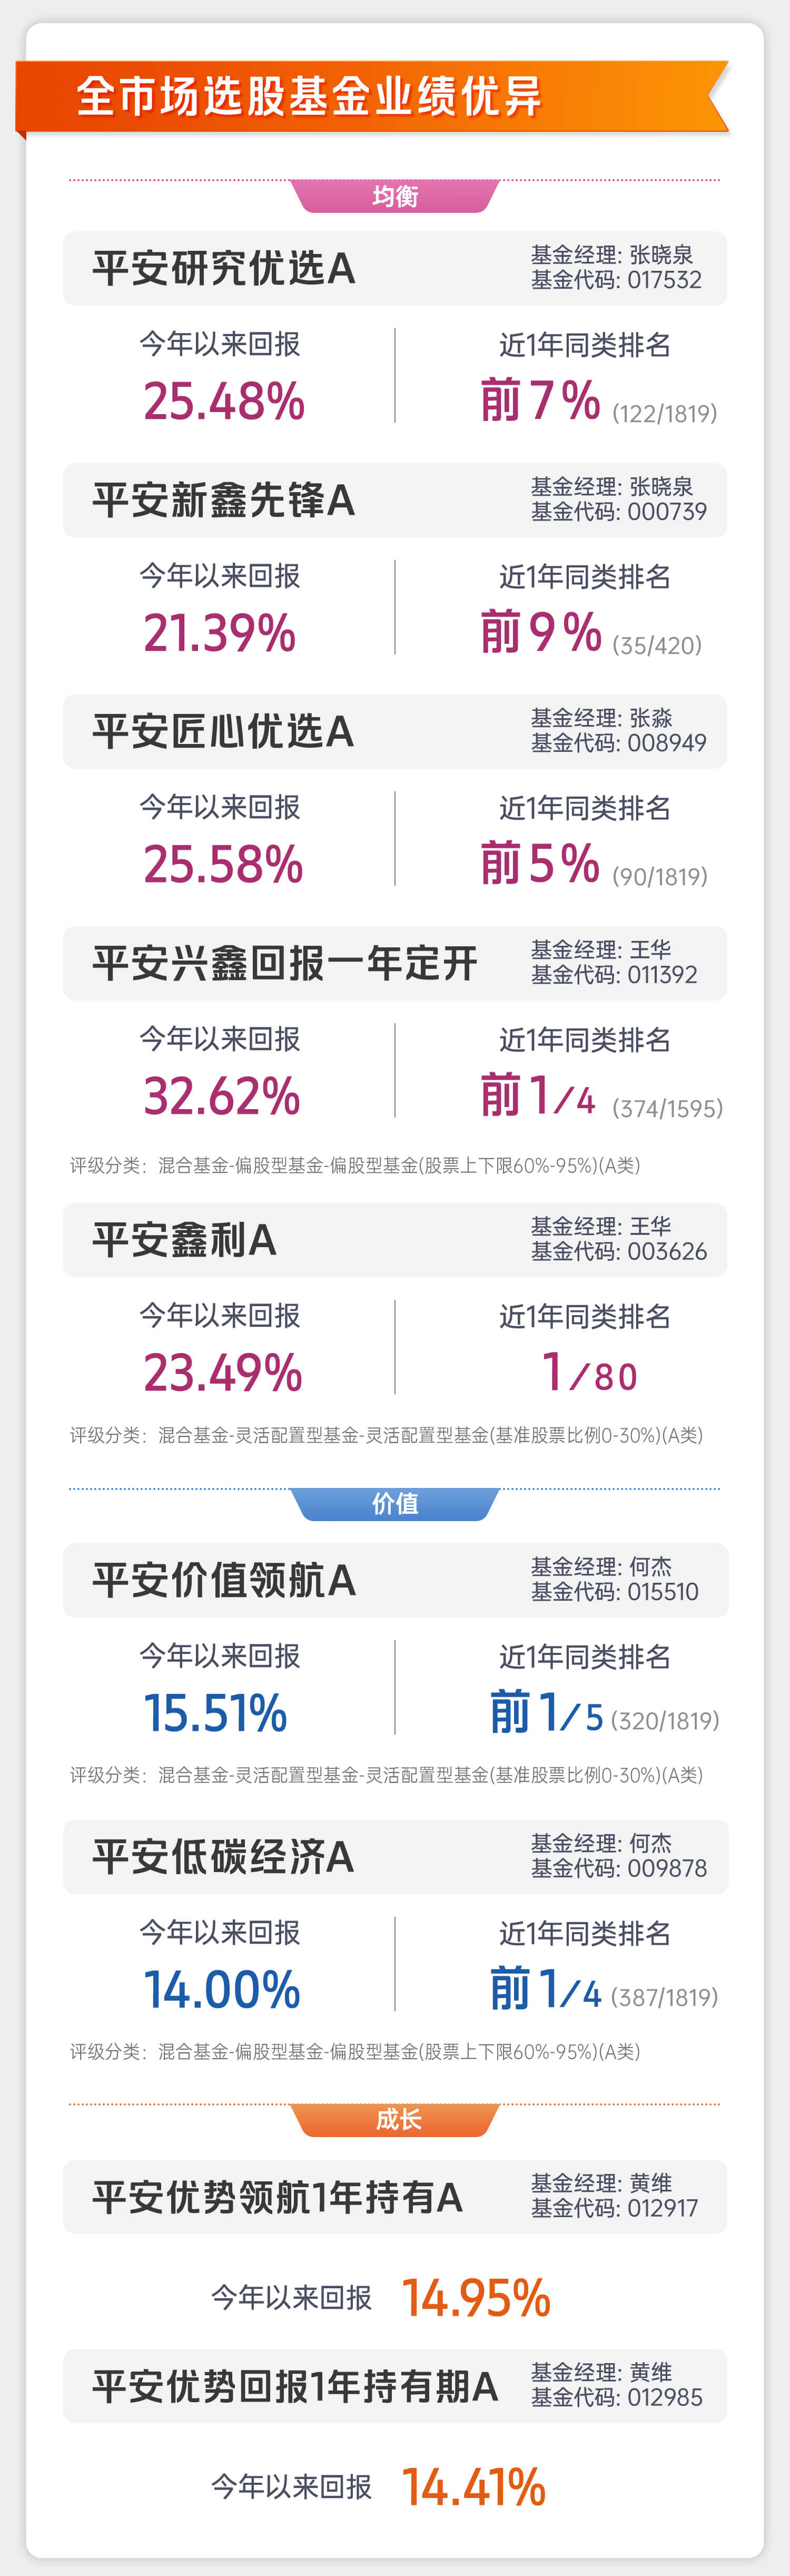Click the 14.95% return in orange
The width and height of the screenshot is (790, 2576).
(476, 2298)
